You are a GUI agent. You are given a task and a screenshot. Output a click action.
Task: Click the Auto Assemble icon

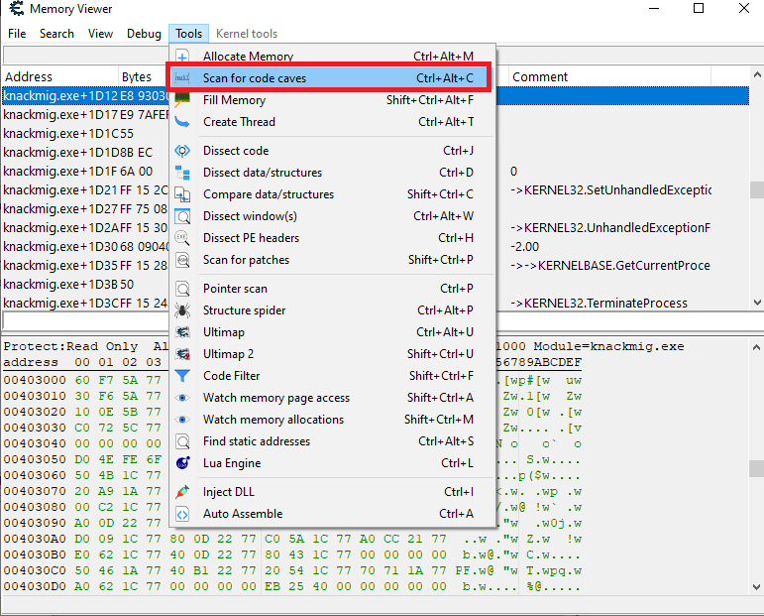point(182,514)
